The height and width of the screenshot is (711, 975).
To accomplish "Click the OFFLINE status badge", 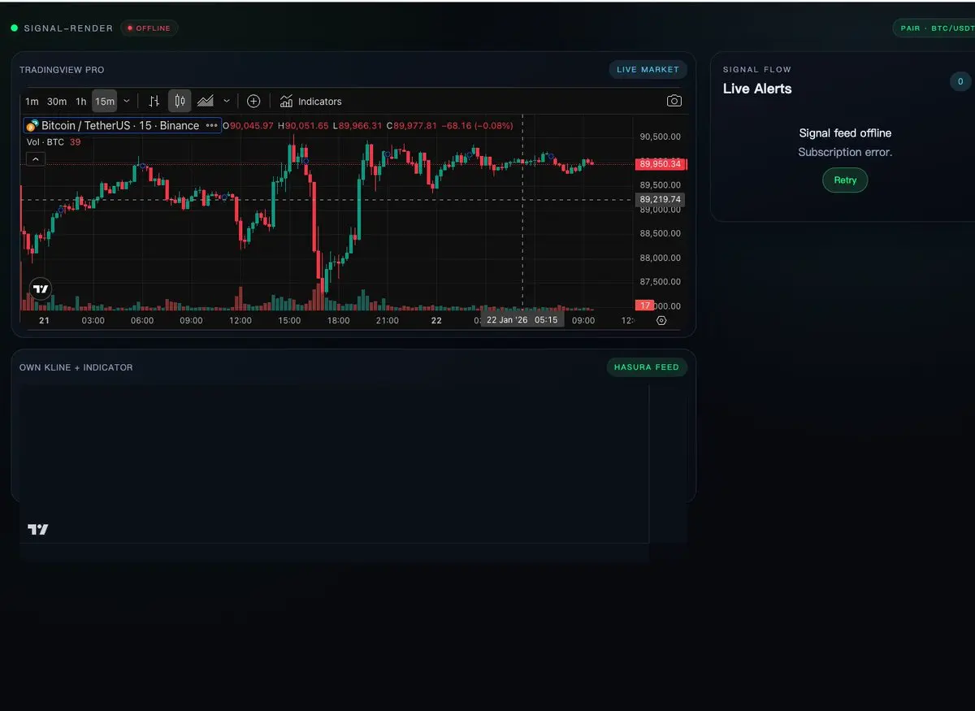I will 149,28.
